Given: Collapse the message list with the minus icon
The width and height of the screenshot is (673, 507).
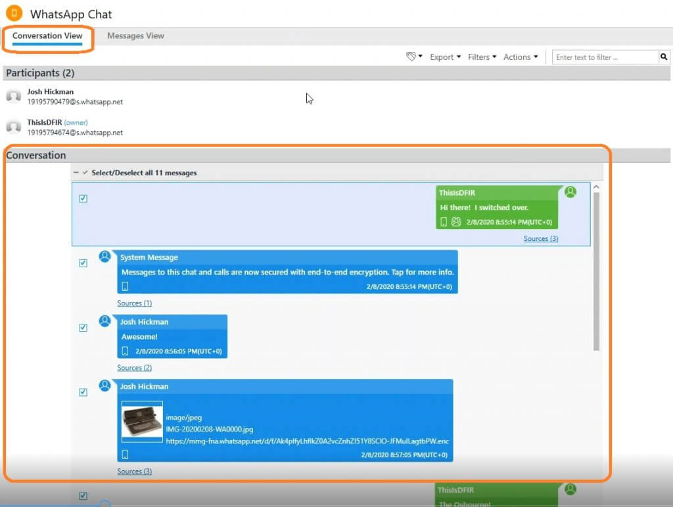Looking at the screenshot, I should (x=76, y=173).
